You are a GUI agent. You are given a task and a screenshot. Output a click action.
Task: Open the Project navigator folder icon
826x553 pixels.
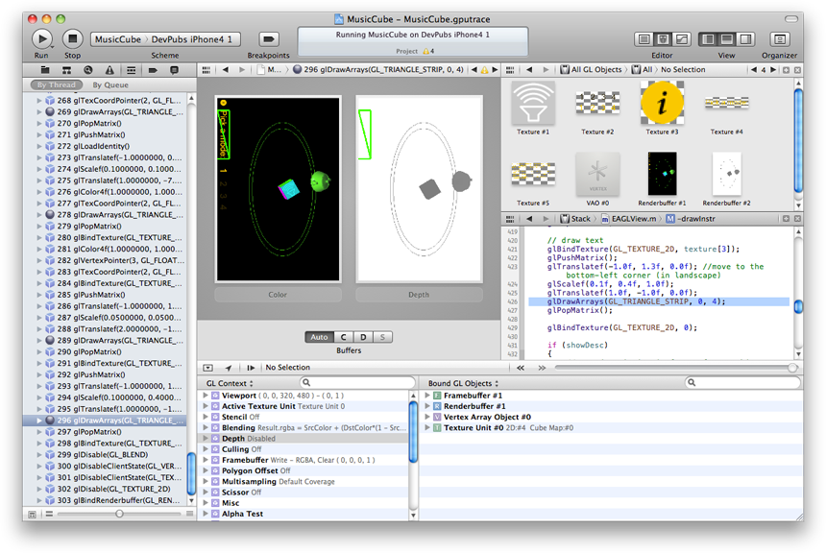pos(46,71)
